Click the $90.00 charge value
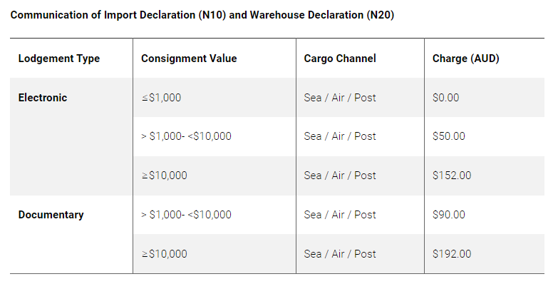558x284 pixels. click(x=449, y=215)
